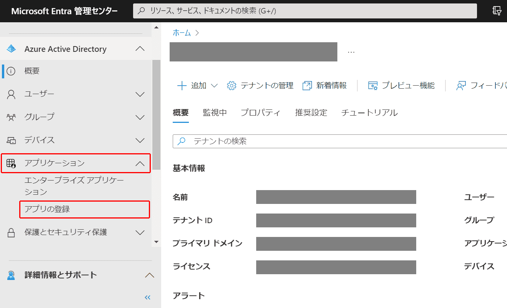This screenshot has width=507, height=308.
Task: Click the アプリケーション grid icon
Action: click(x=11, y=164)
